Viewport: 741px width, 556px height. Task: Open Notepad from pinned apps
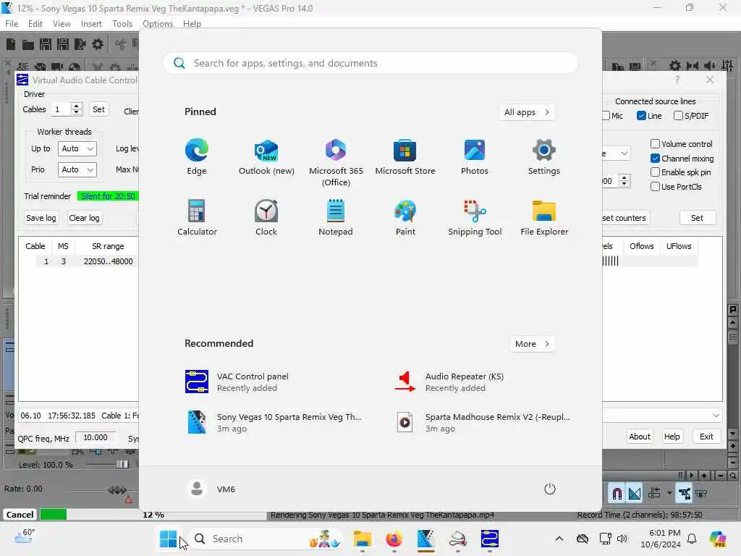click(x=336, y=217)
